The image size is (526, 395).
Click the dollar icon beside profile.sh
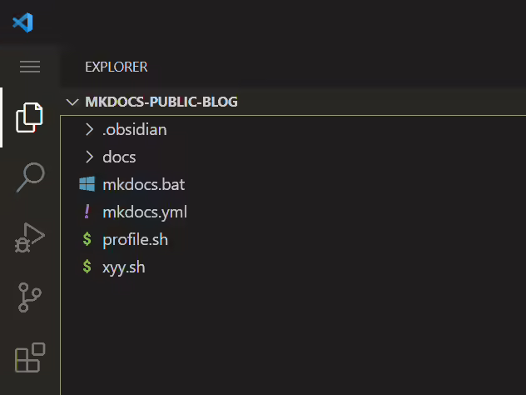point(87,239)
